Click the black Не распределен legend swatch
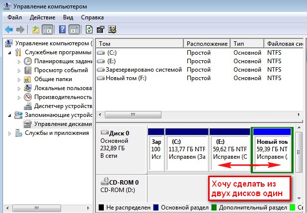This screenshot has width=307, height=213. click(x=101, y=208)
